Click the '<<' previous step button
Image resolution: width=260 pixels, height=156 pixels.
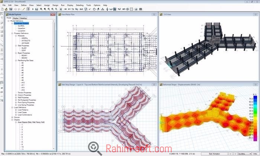pos(230,154)
